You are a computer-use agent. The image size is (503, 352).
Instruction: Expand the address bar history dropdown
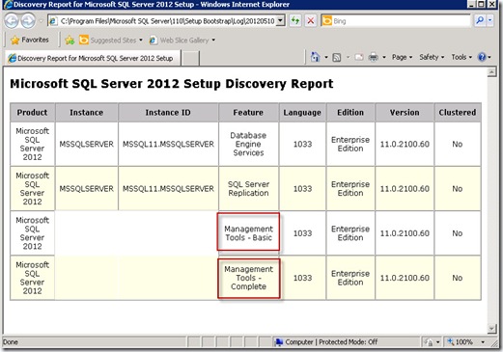coord(281,21)
